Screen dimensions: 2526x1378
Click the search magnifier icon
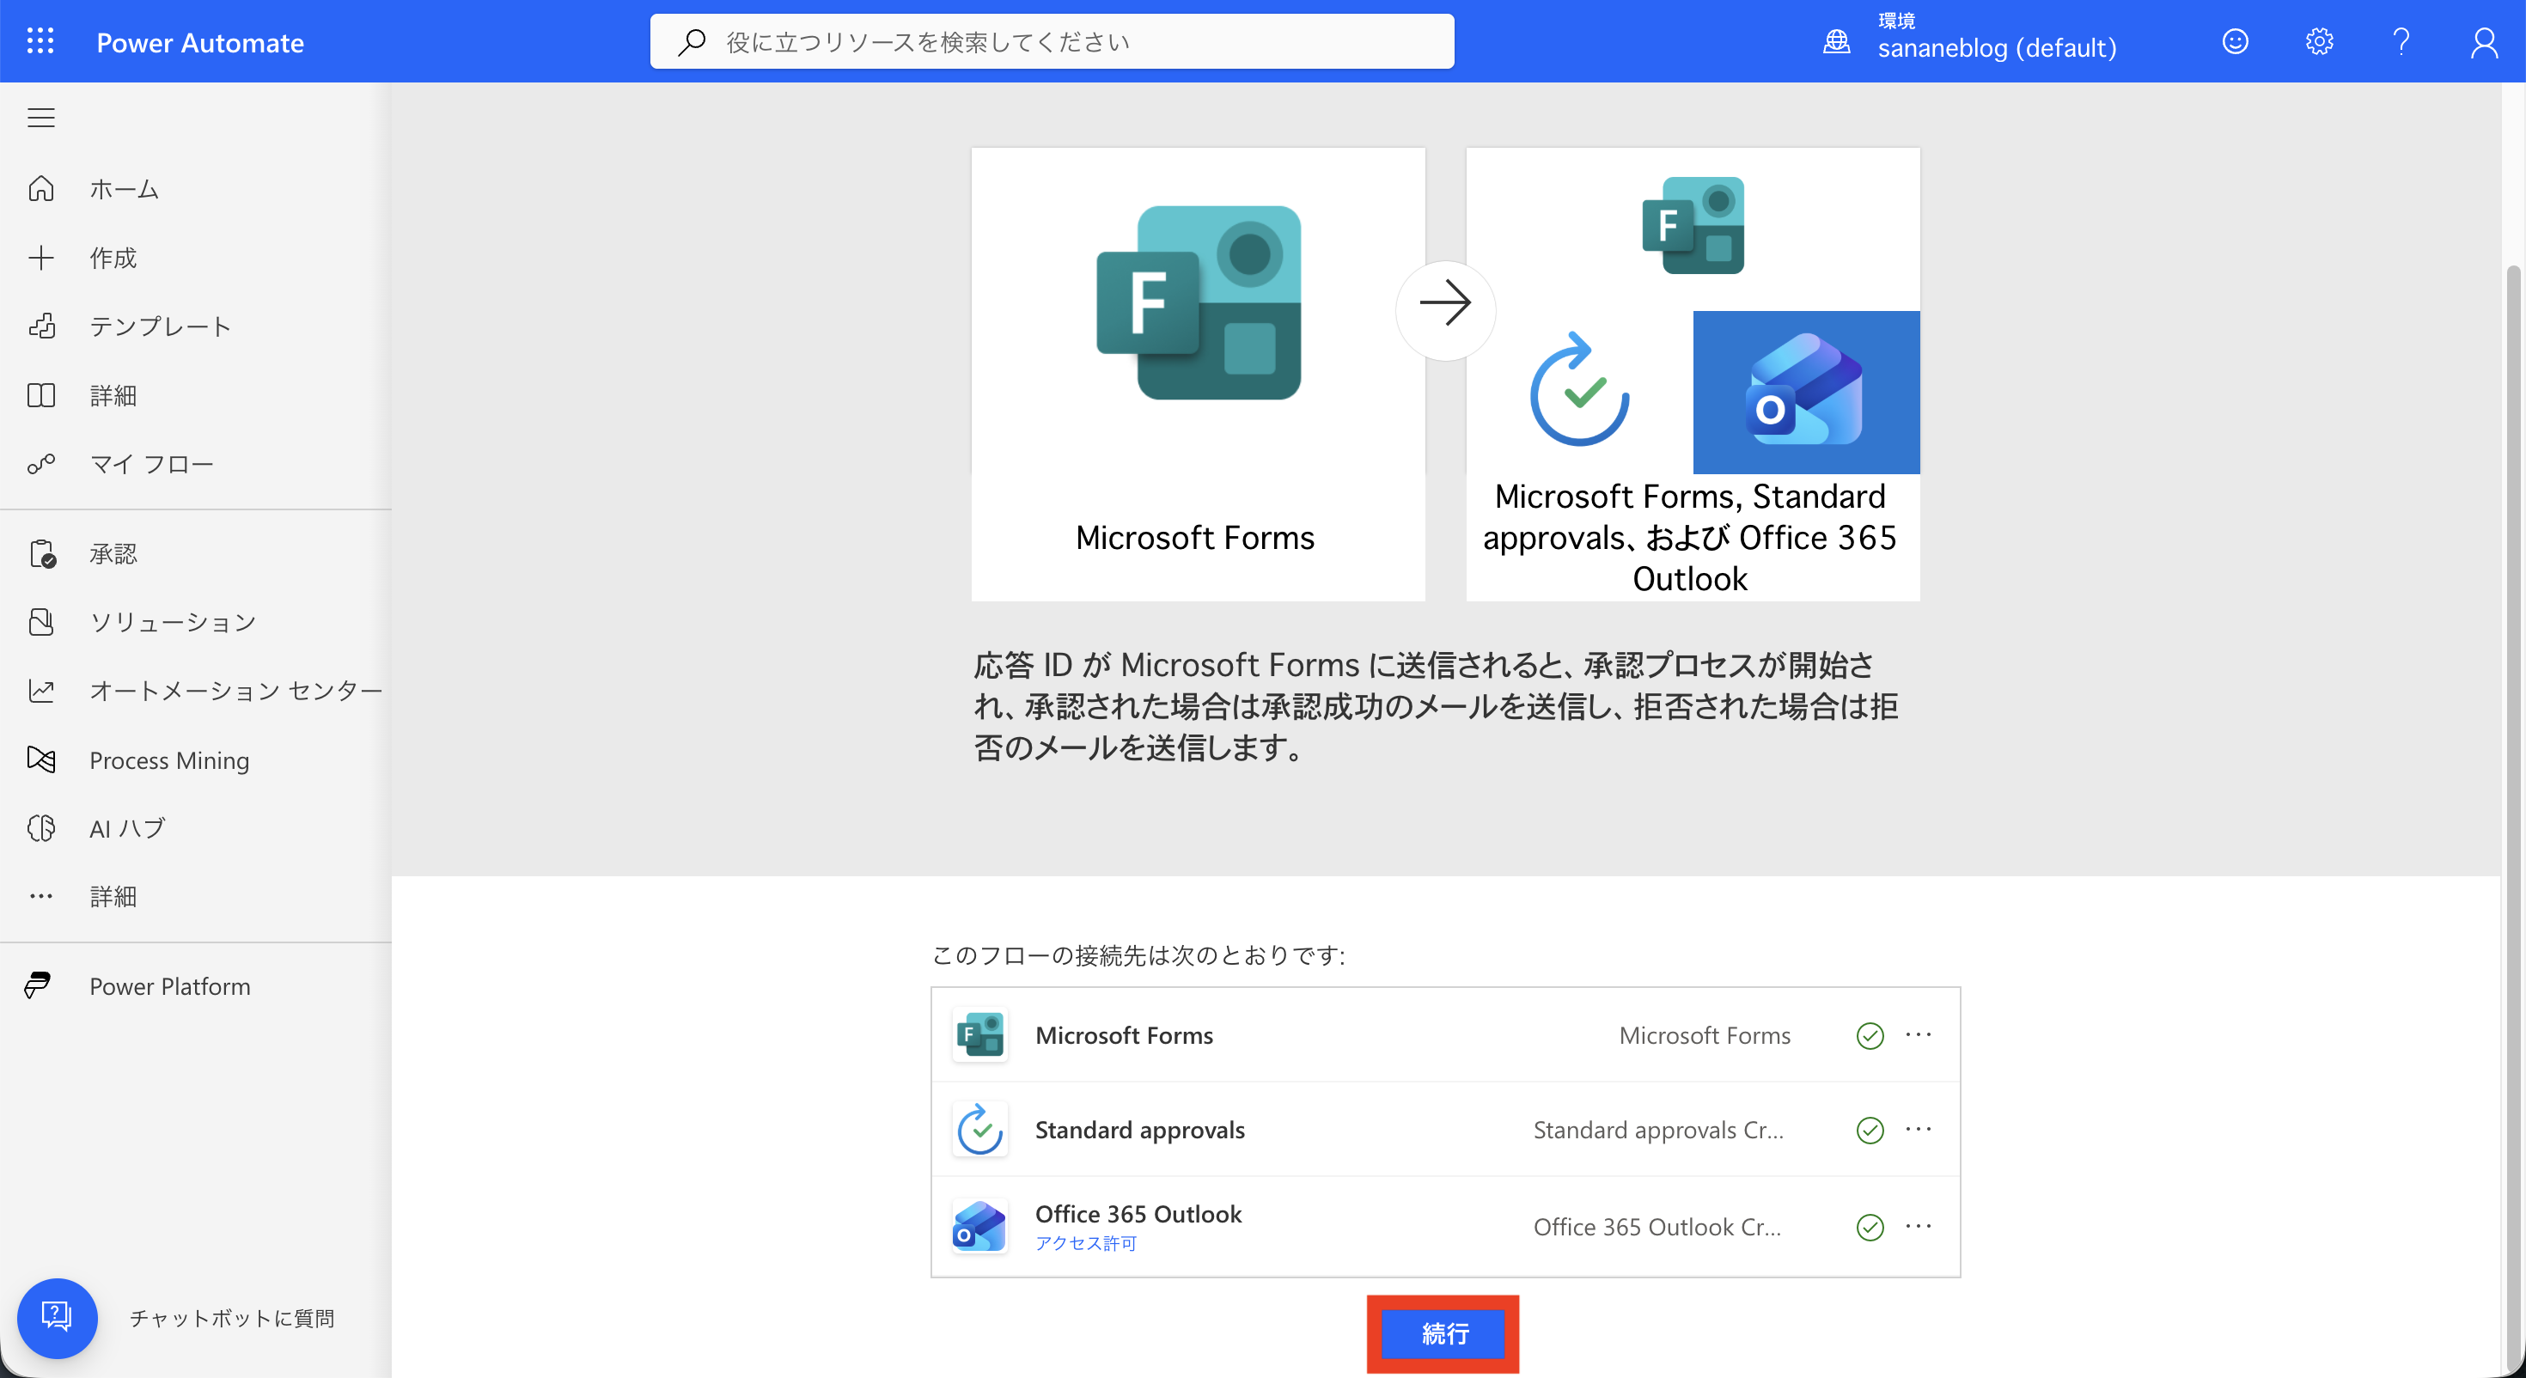(692, 41)
